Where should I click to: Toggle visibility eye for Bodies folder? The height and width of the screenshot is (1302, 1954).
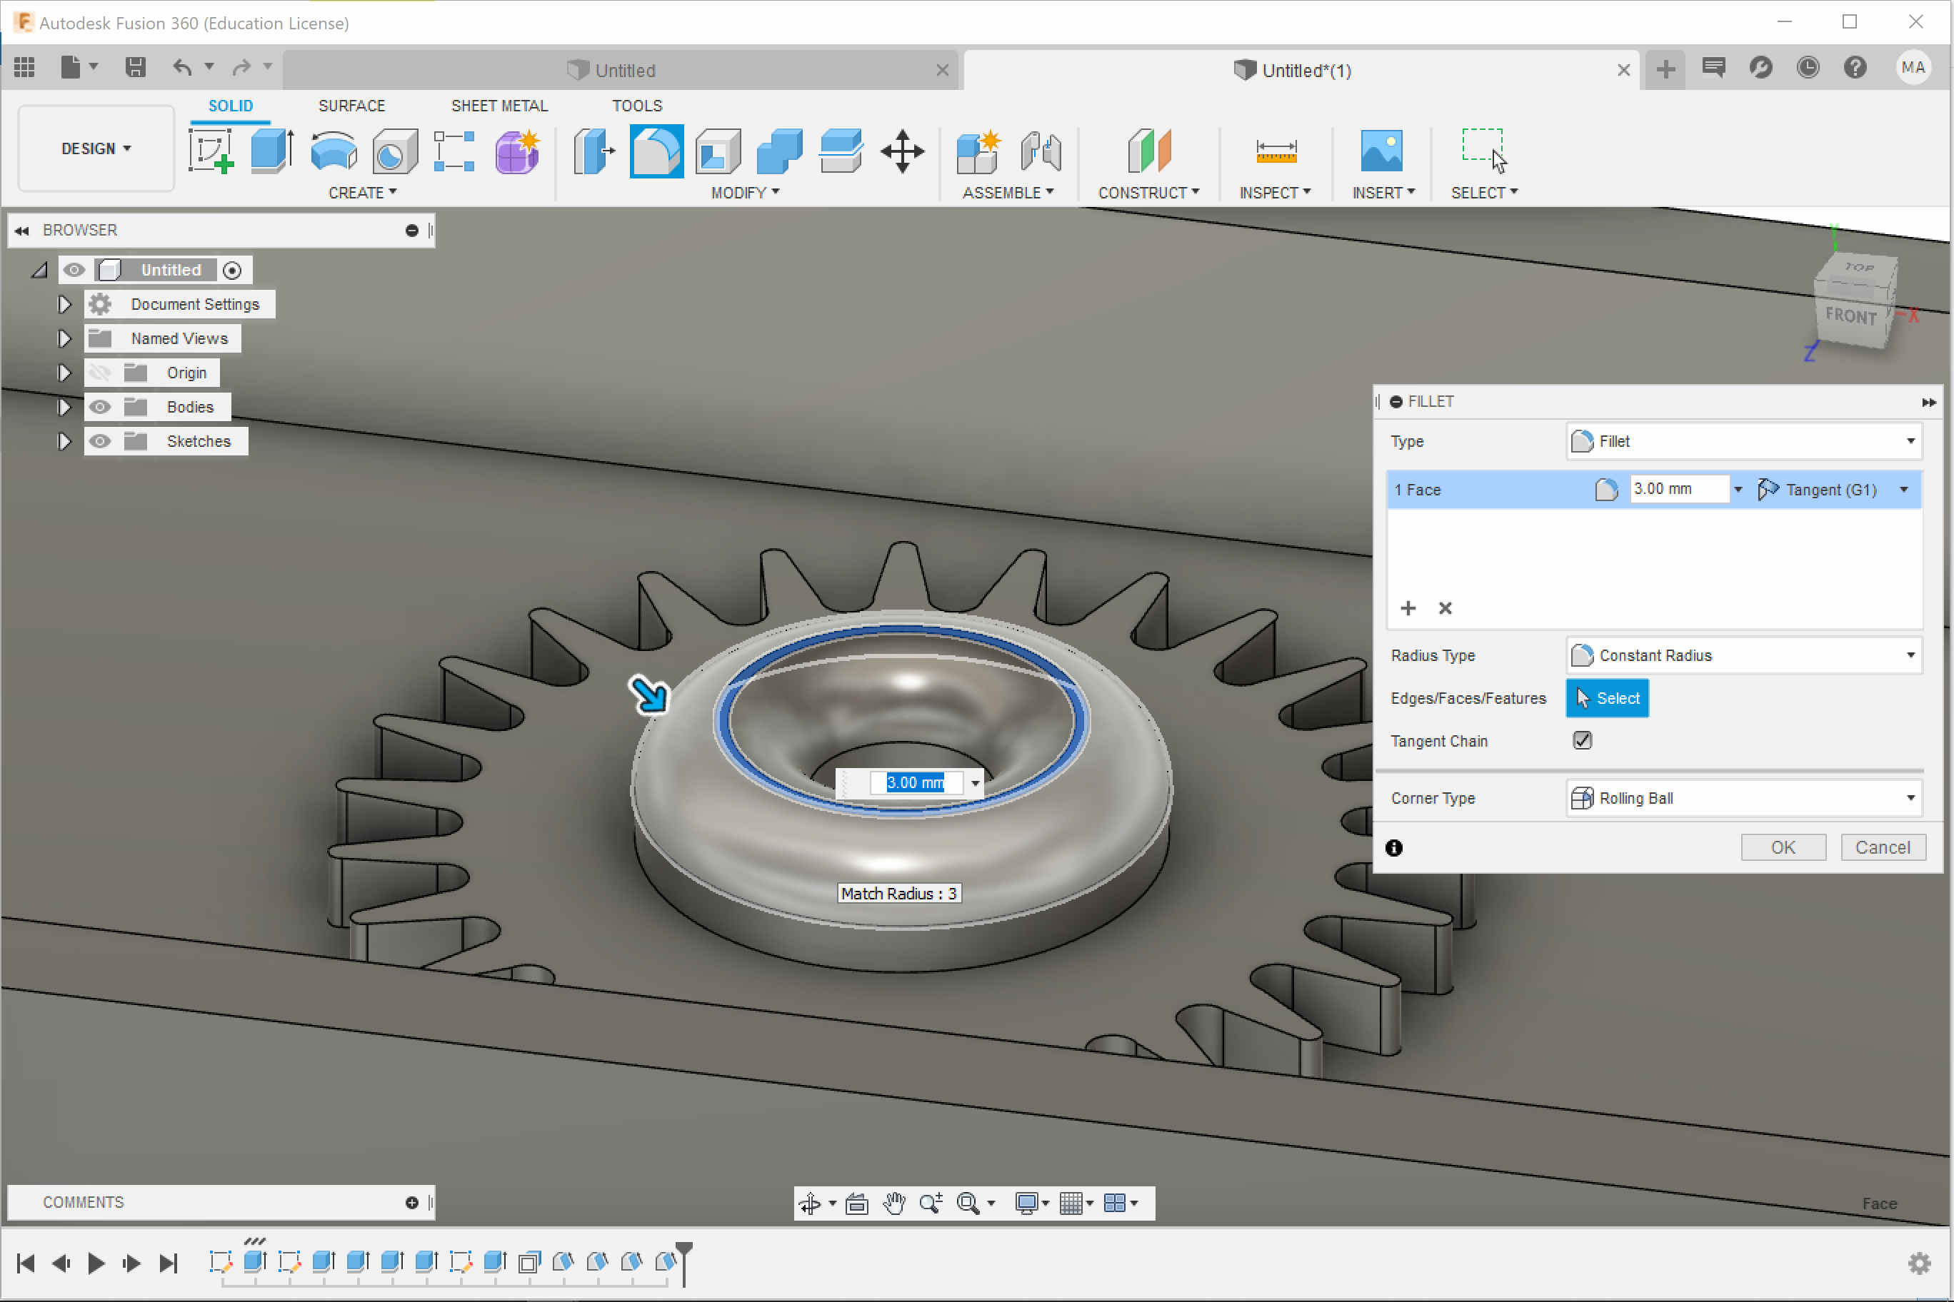[100, 407]
